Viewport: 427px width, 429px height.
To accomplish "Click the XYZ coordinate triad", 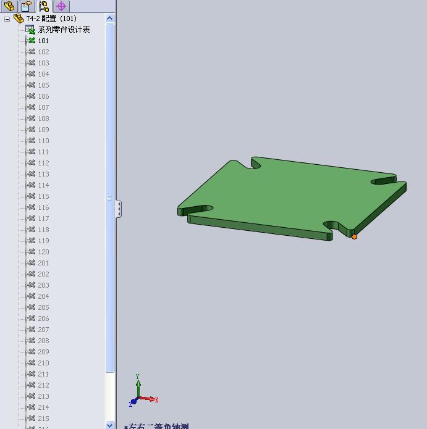I will 143,391.
